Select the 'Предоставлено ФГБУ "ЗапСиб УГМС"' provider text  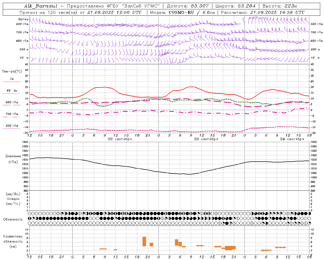tap(113, 6)
